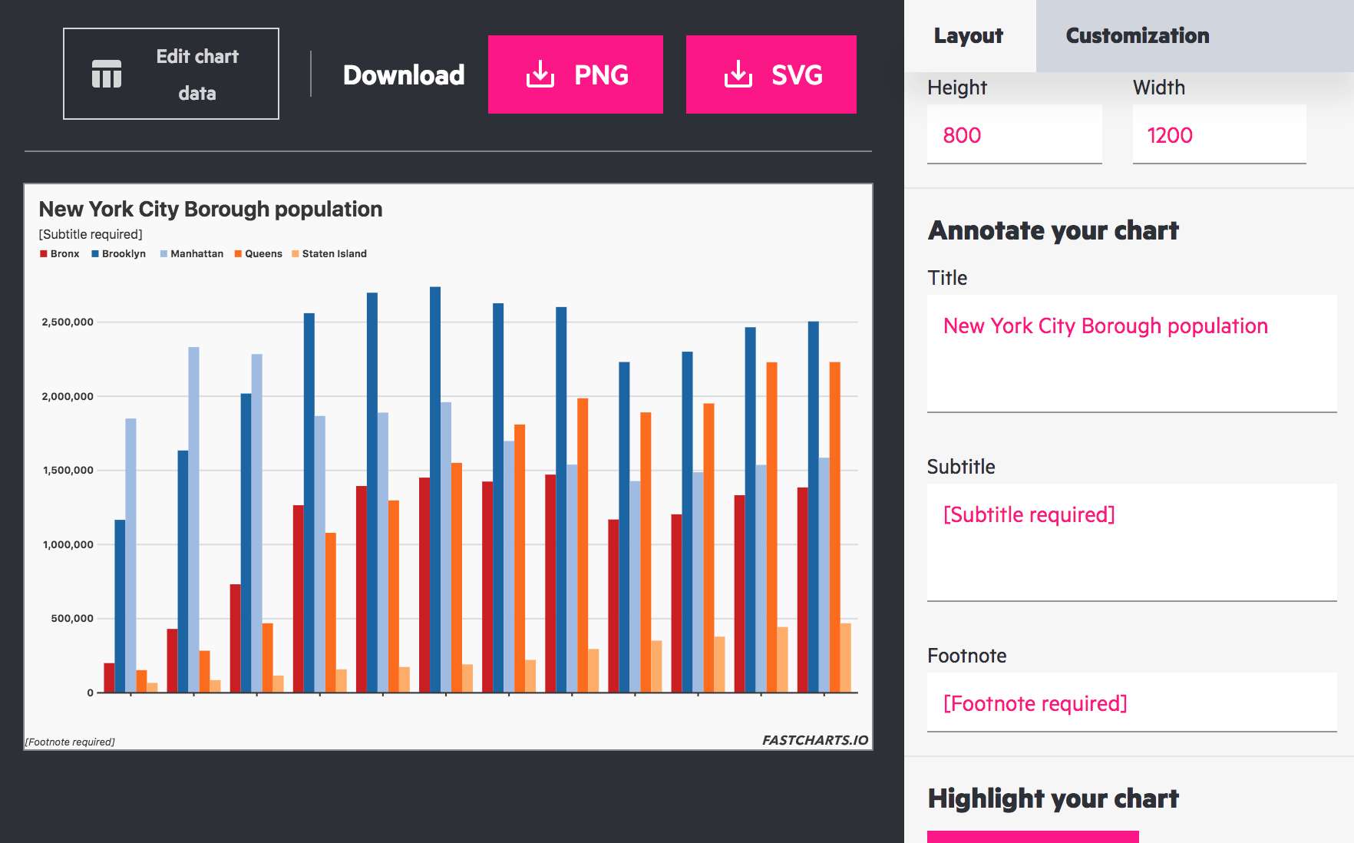The image size is (1354, 843).
Task: Click the FASTCHARTS.IO watermark in chart
Action: (814, 740)
